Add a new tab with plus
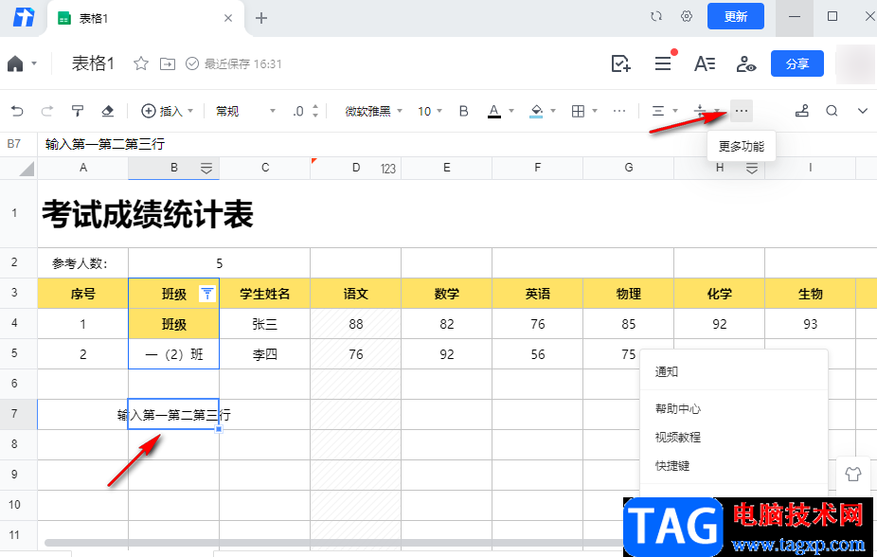 pyautogui.click(x=261, y=18)
